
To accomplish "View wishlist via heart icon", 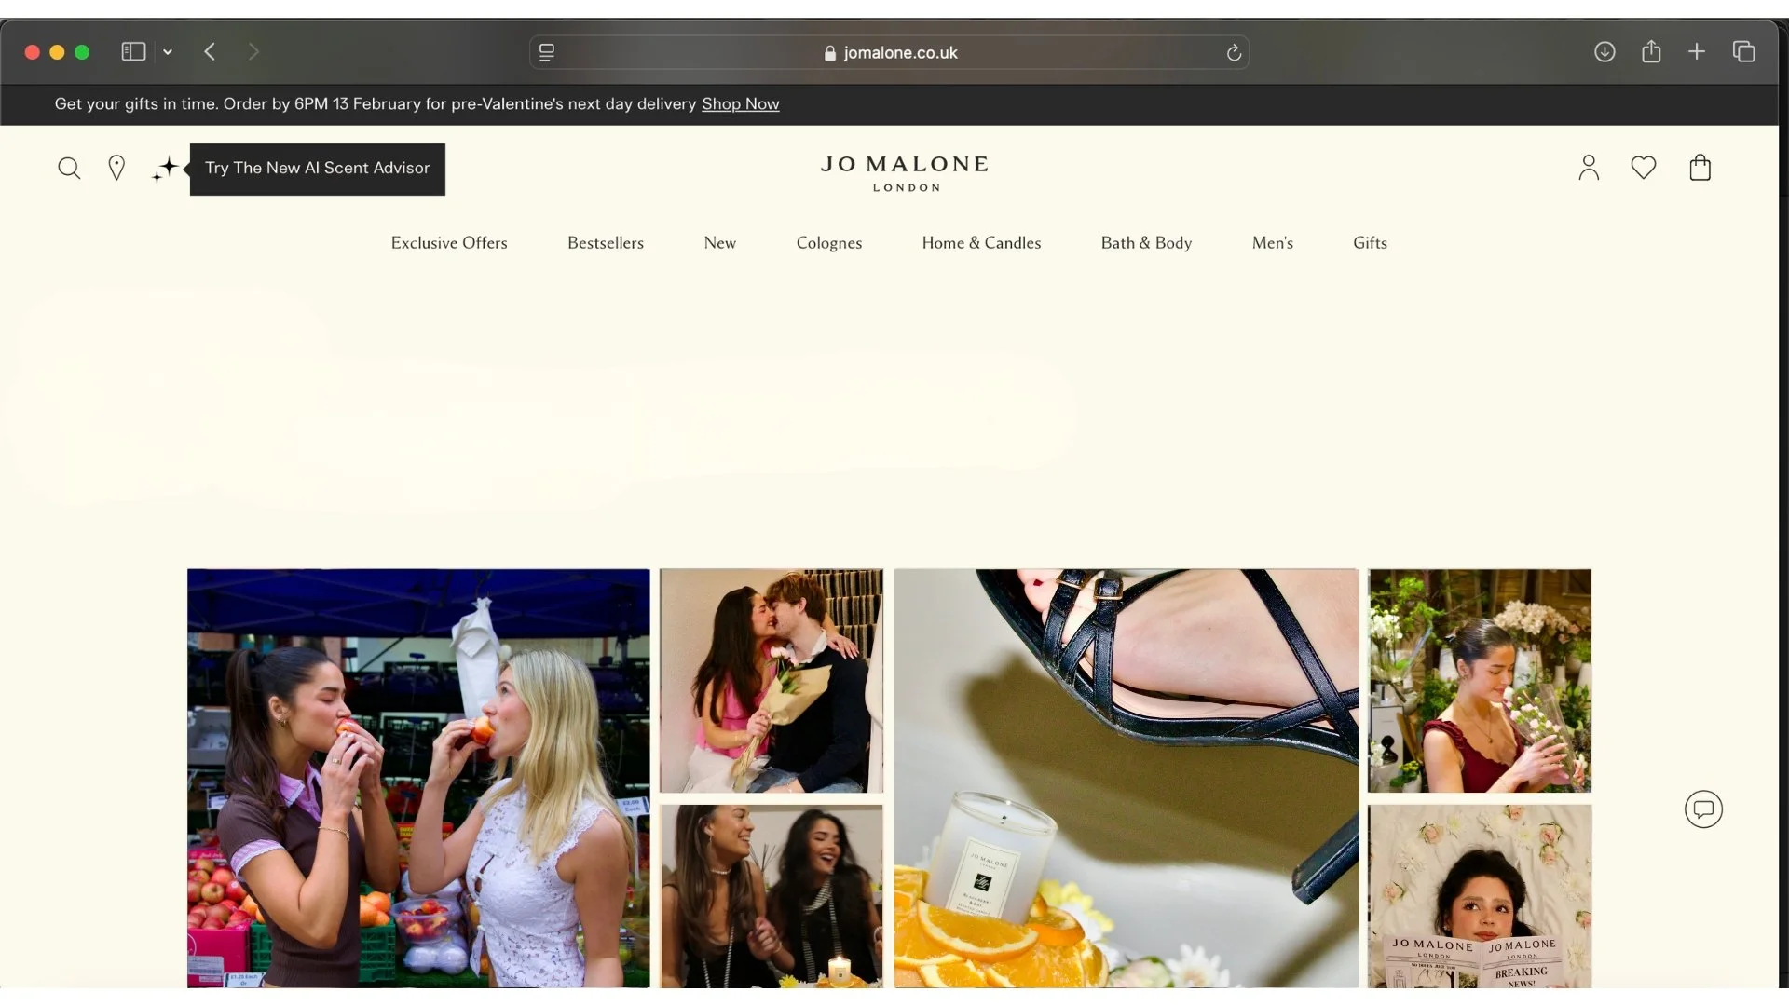I will point(1644,168).
